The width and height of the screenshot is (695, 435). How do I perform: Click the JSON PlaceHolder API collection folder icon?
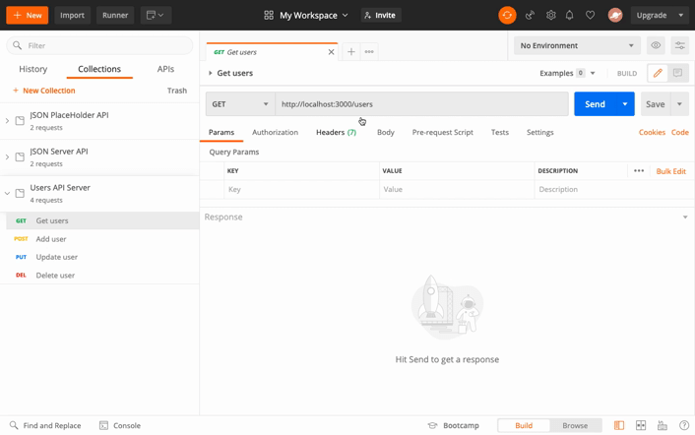(x=20, y=120)
